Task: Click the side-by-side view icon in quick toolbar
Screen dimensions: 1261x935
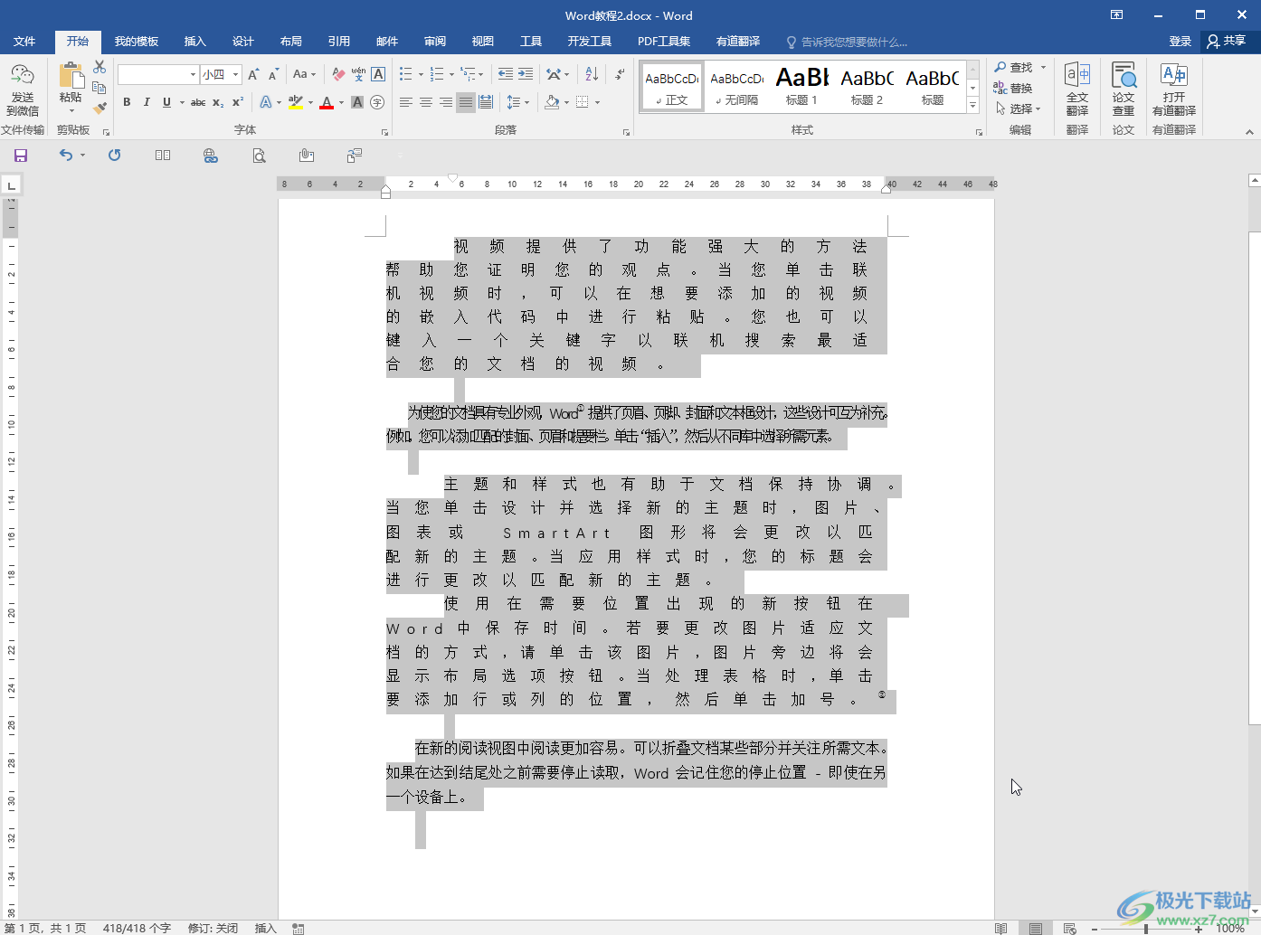Action: coord(163,156)
